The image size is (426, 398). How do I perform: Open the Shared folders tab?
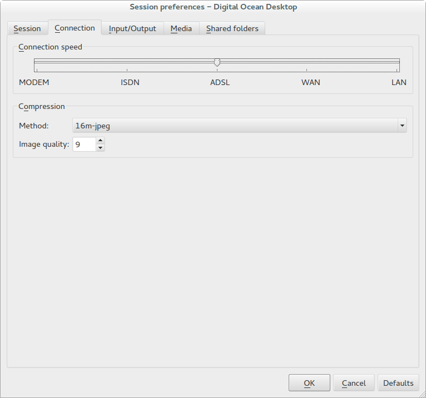(232, 28)
